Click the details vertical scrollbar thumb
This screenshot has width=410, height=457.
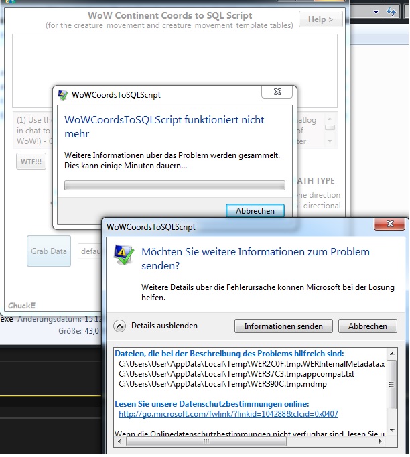pos(392,385)
